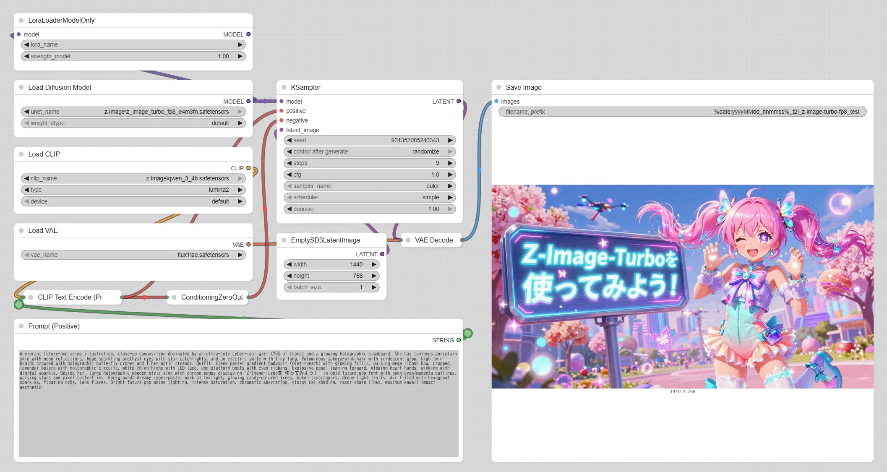Click into the positive prompt text area

click(x=238, y=404)
